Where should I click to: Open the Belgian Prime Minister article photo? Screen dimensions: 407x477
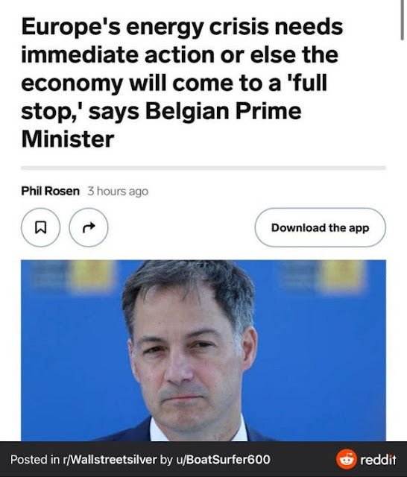[203, 350]
